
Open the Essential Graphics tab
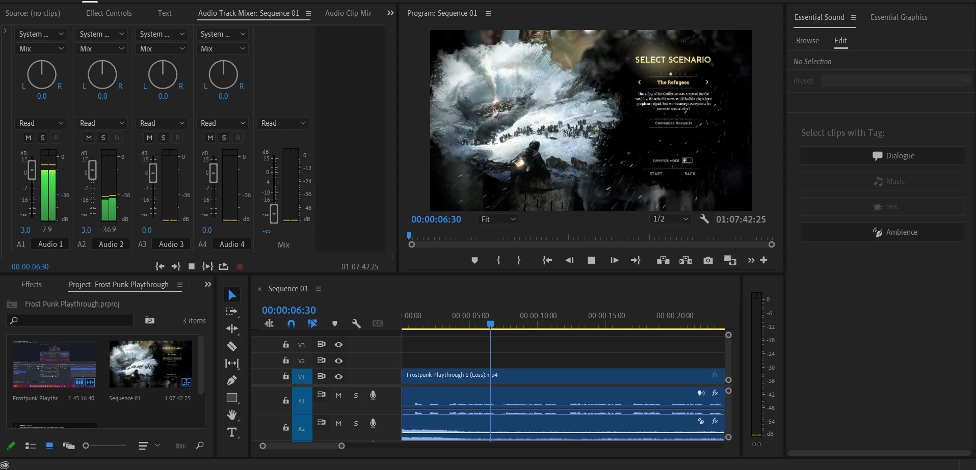pyautogui.click(x=899, y=17)
